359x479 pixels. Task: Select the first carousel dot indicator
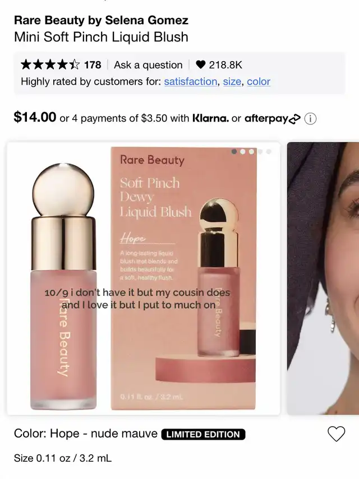click(x=234, y=151)
